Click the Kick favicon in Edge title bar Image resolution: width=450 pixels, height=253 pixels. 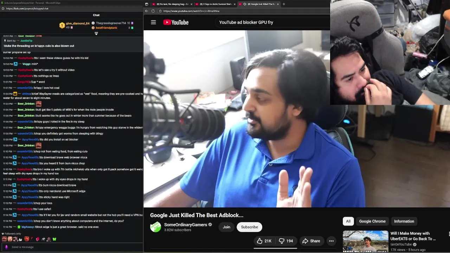coord(2,3)
